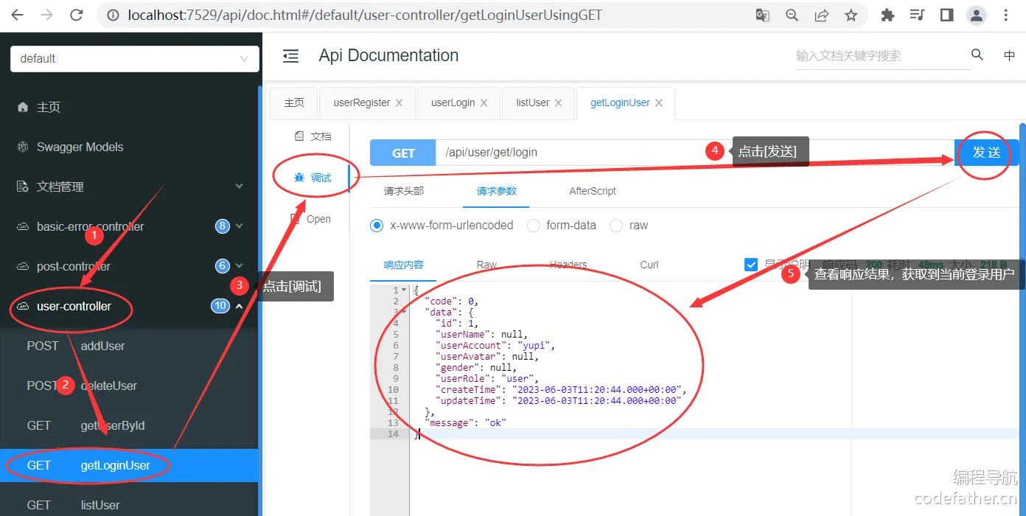Close the userRegister tab
The image size is (1026, 516).
399,103
